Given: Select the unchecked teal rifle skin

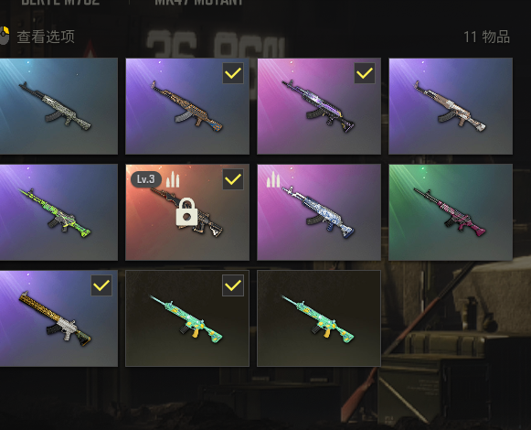Looking at the screenshot, I should pyautogui.click(x=319, y=318).
